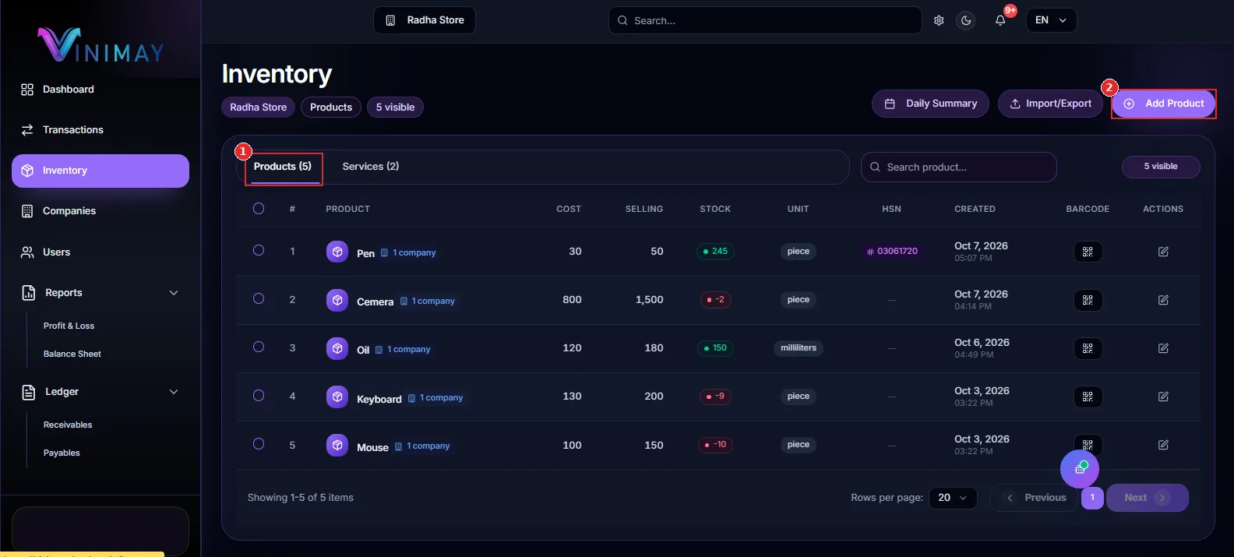Edit the Pen product row

click(x=1163, y=252)
